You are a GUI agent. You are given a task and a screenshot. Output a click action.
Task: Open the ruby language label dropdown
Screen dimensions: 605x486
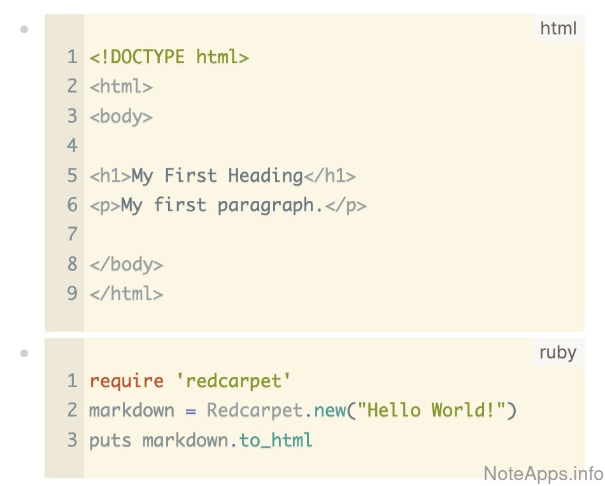click(558, 352)
